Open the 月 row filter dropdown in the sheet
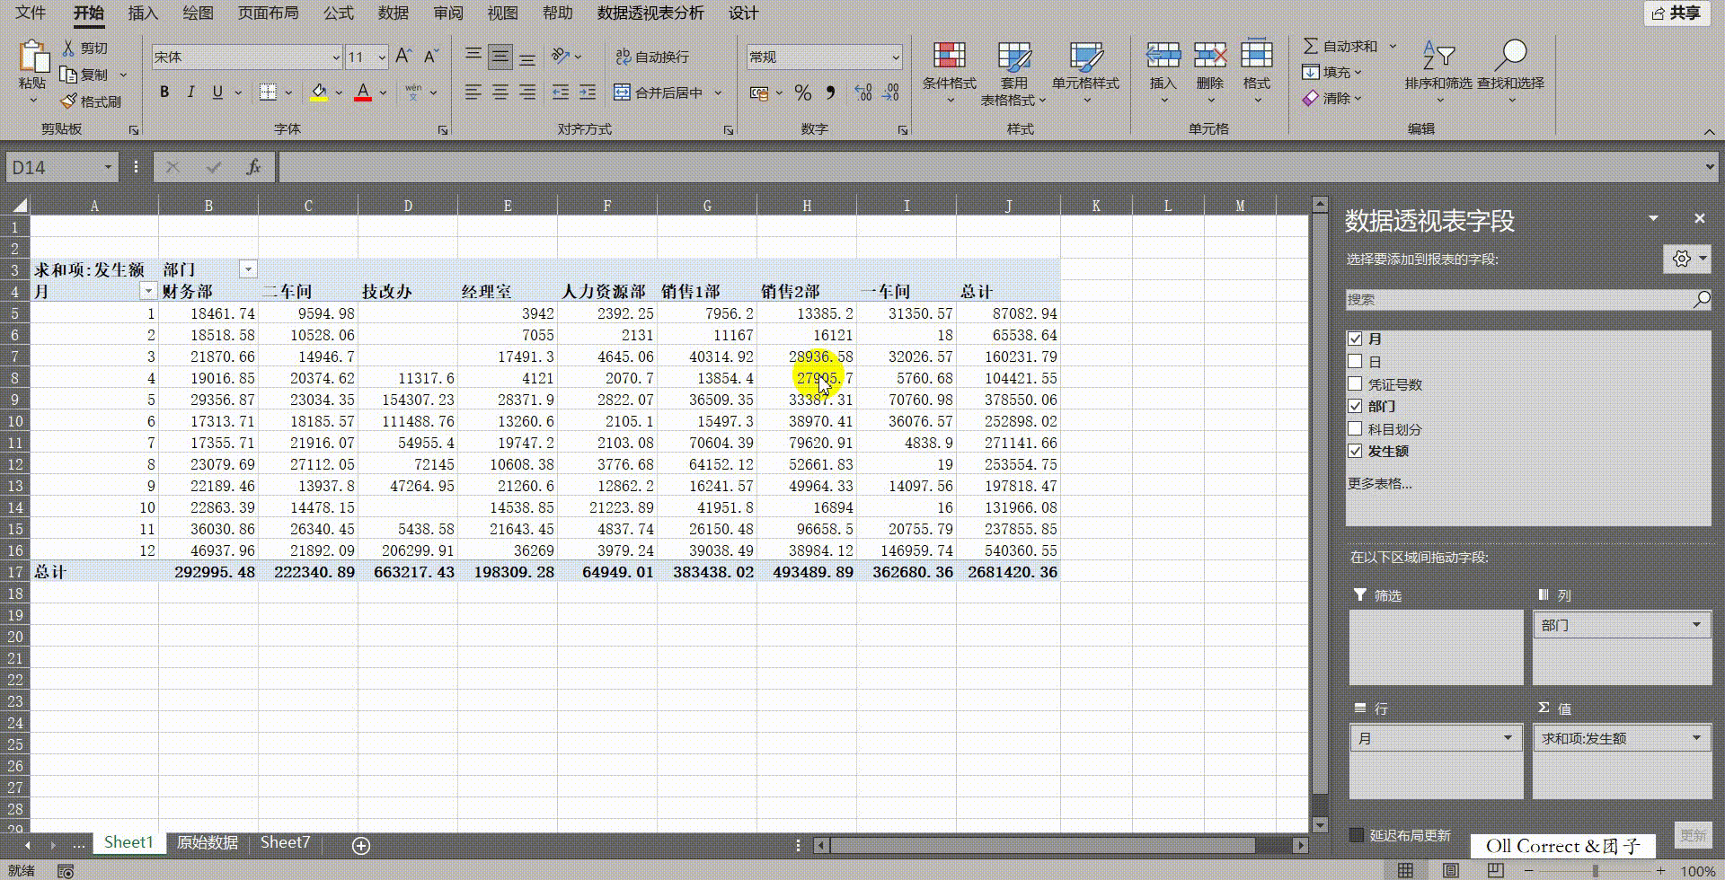The width and height of the screenshot is (1725, 880). pos(148,291)
